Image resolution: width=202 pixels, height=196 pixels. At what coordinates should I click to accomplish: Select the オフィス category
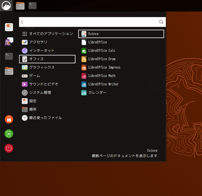tap(47, 59)
